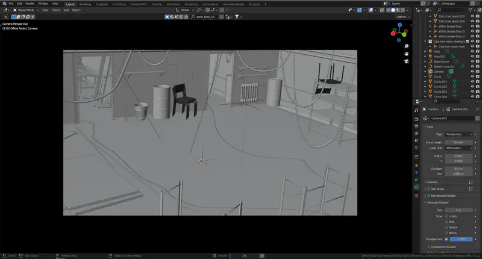Toggle show gizmo icon in viewport header

pos(359,10)
